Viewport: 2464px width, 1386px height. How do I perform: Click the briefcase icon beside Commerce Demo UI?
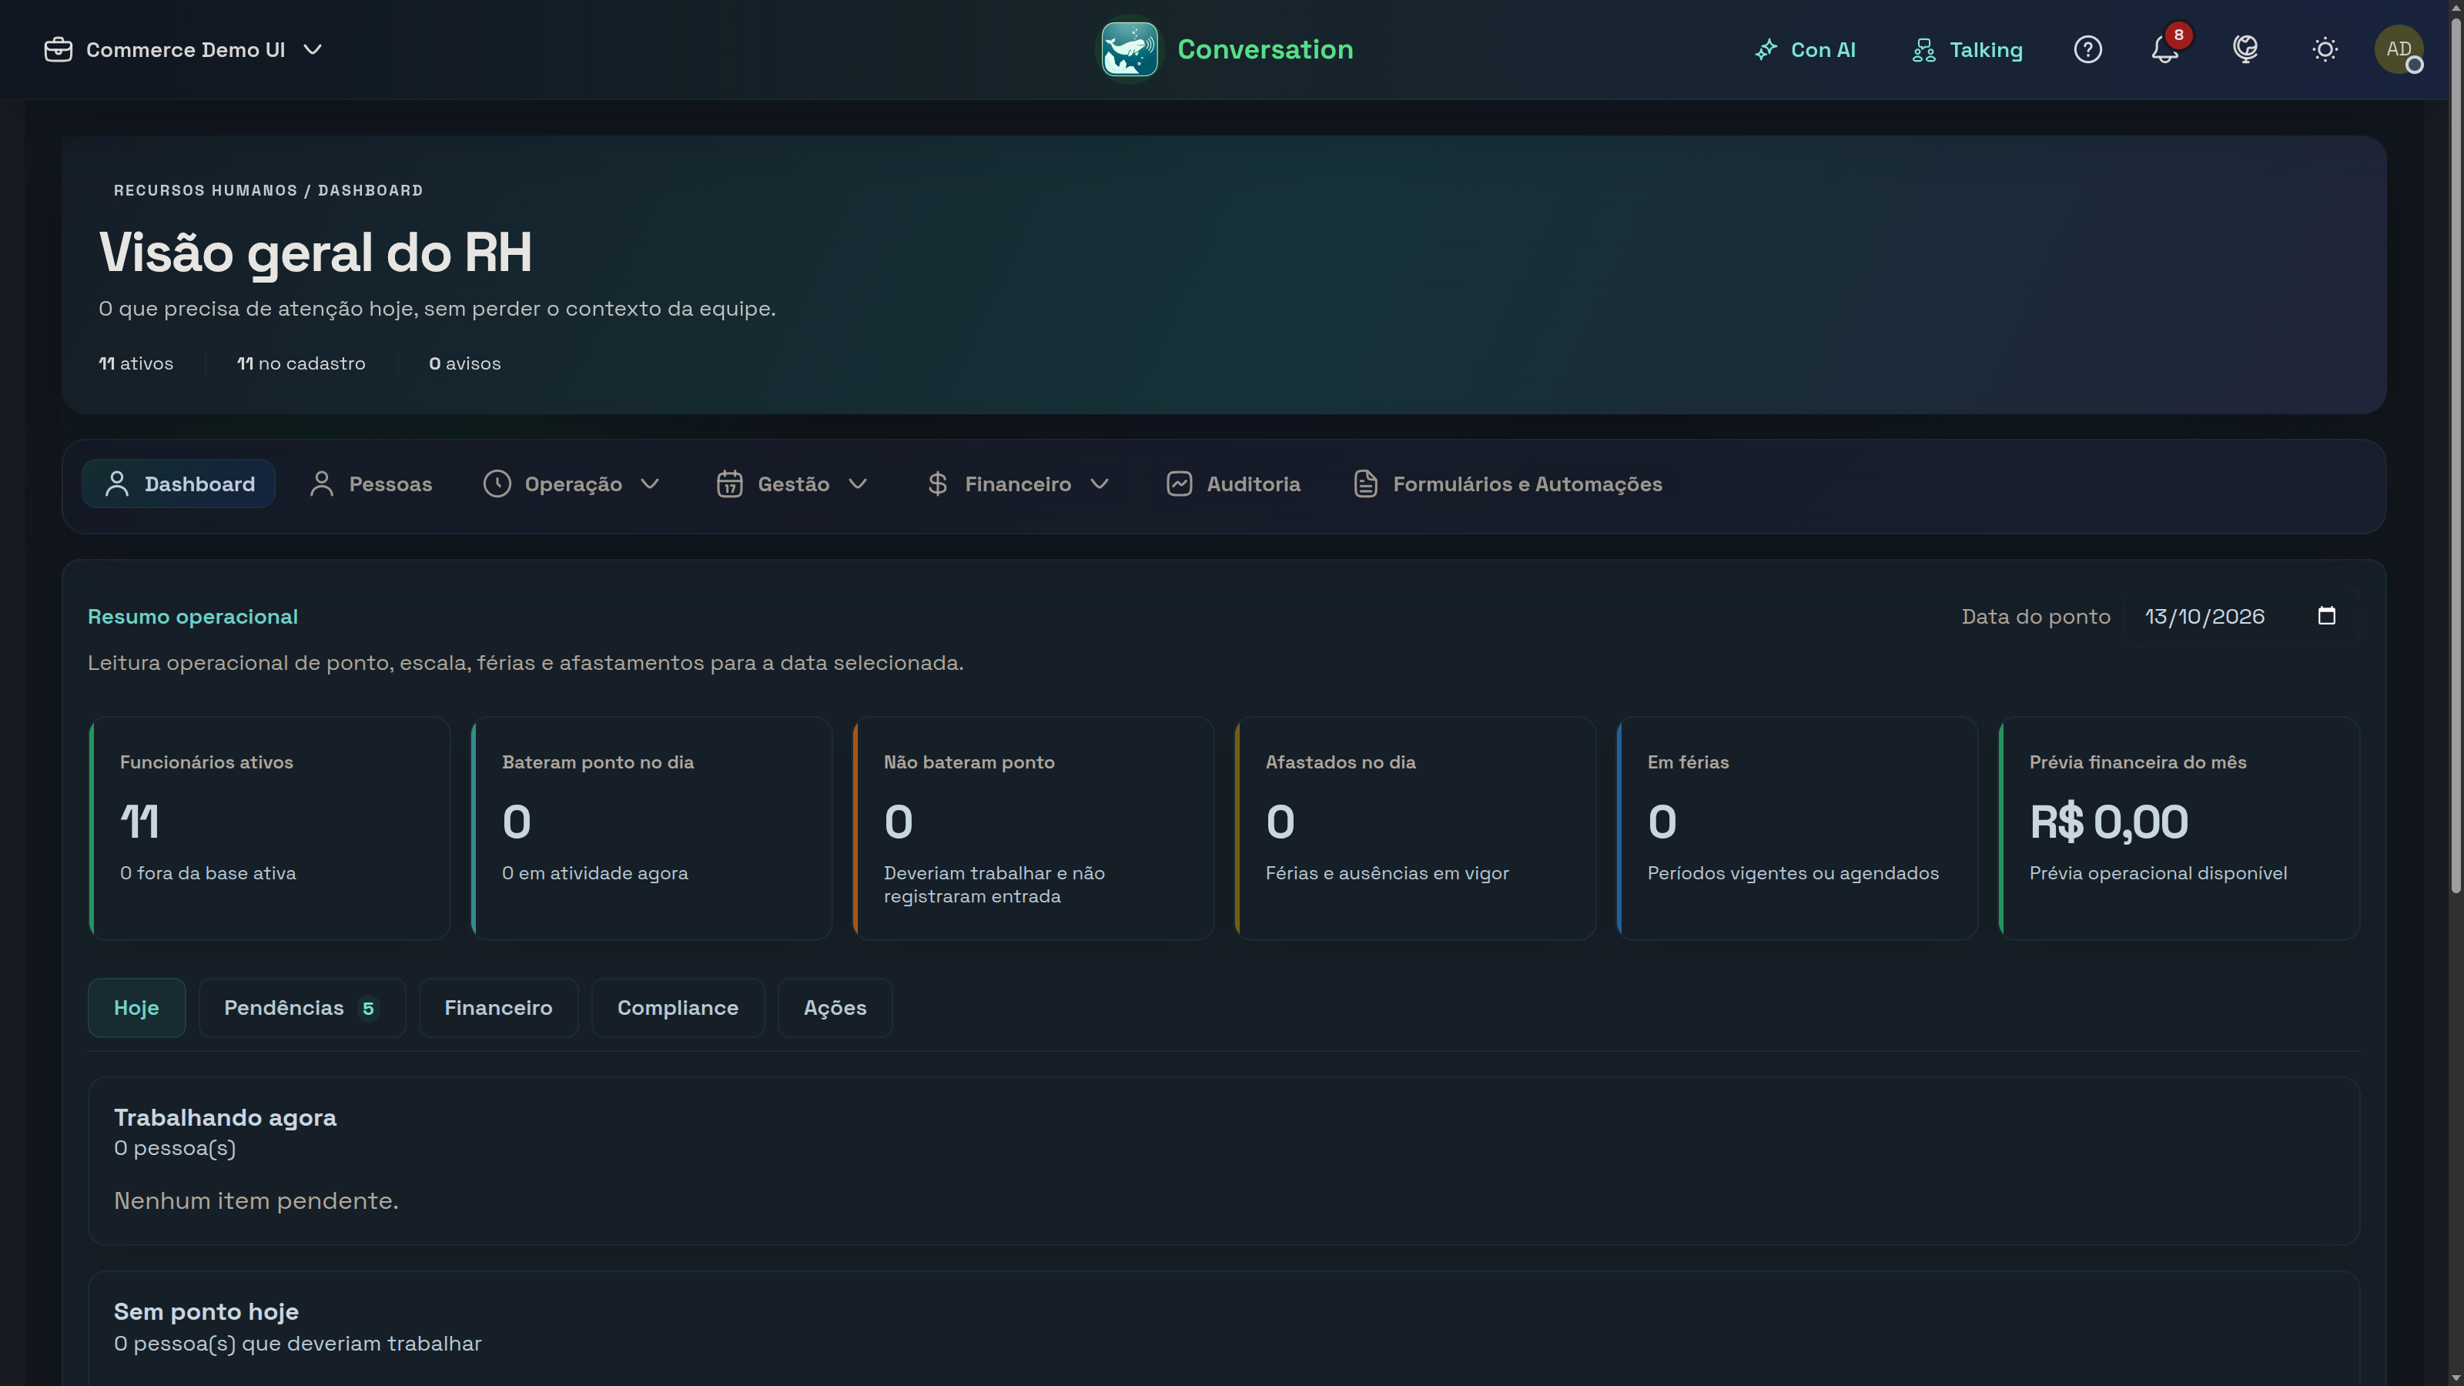click(59, 50)
